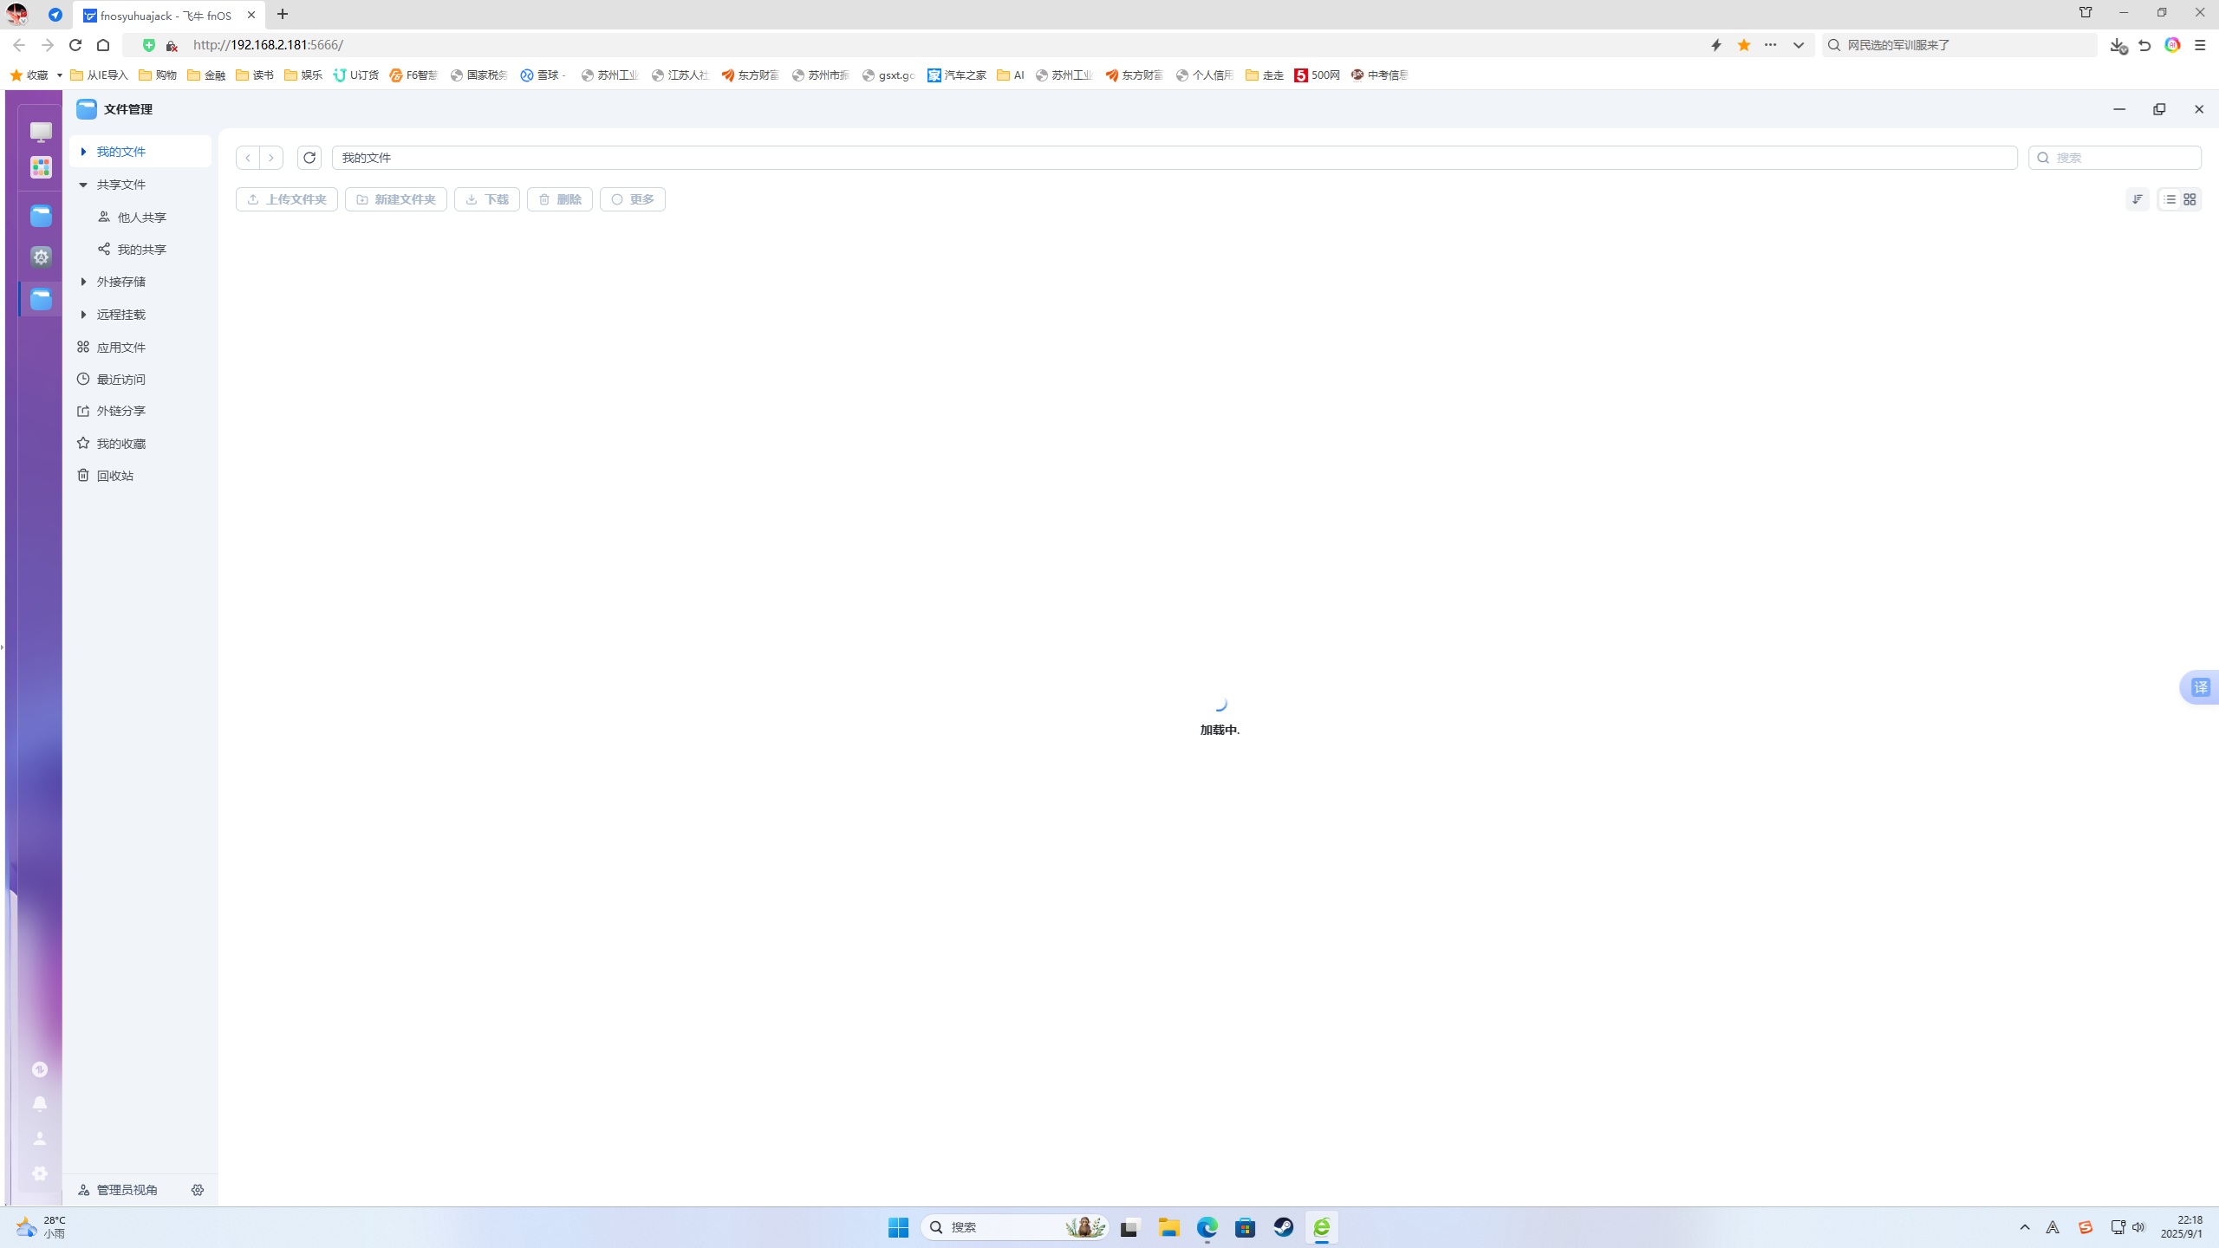Switch to grid view layout
The width and height of the screenshot is (2219, 1248).
2190,199
